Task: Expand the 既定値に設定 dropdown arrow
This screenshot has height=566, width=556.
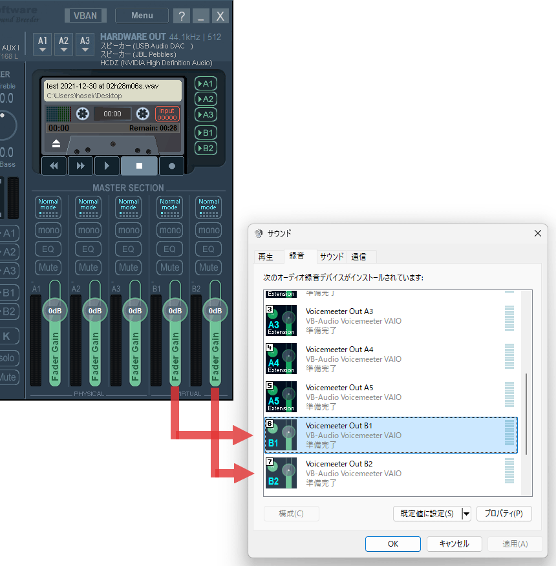Action: tap(466, 513)
